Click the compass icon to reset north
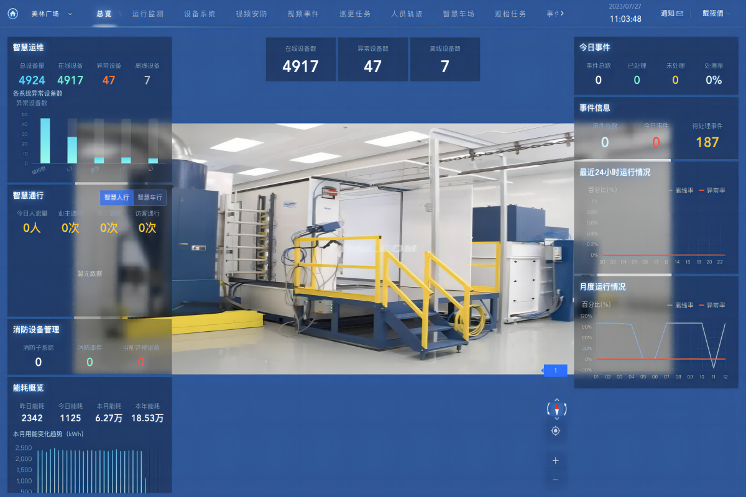 click(556, 409)
